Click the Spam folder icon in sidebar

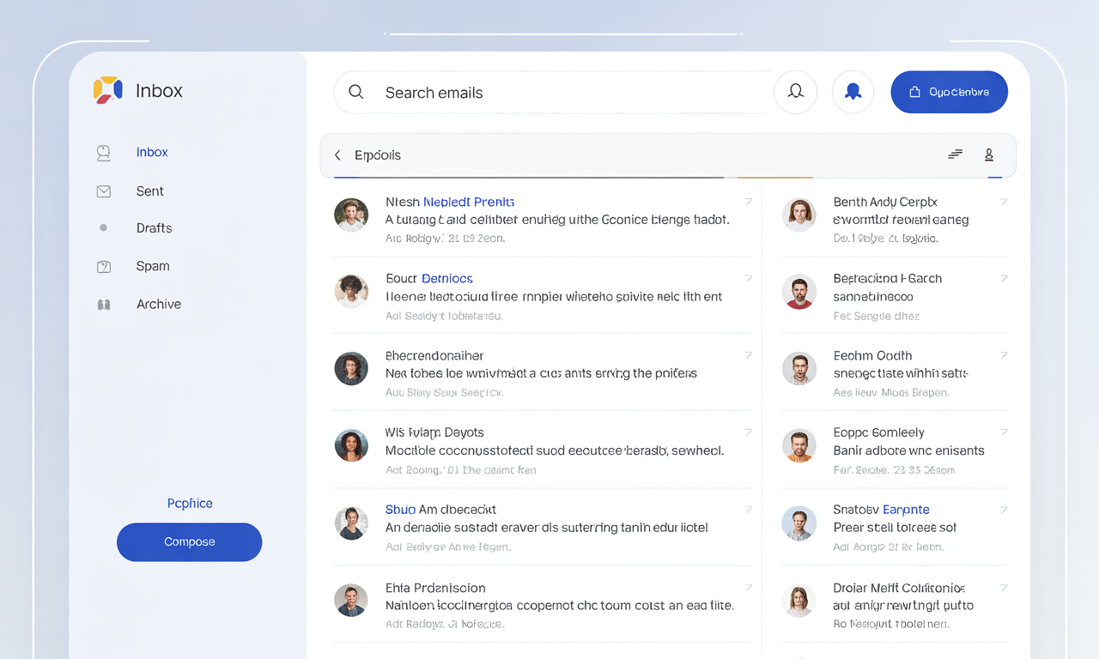click(x=104, y=267)
